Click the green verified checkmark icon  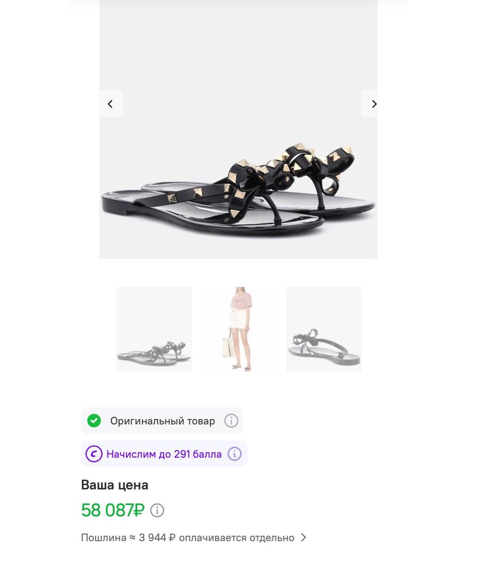click(x=94, y=421)
